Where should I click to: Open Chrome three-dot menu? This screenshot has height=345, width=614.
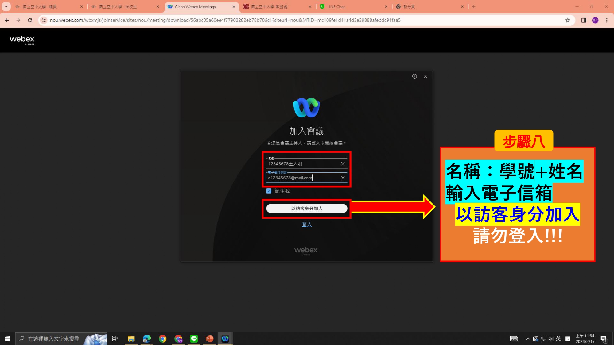point(607,20)
